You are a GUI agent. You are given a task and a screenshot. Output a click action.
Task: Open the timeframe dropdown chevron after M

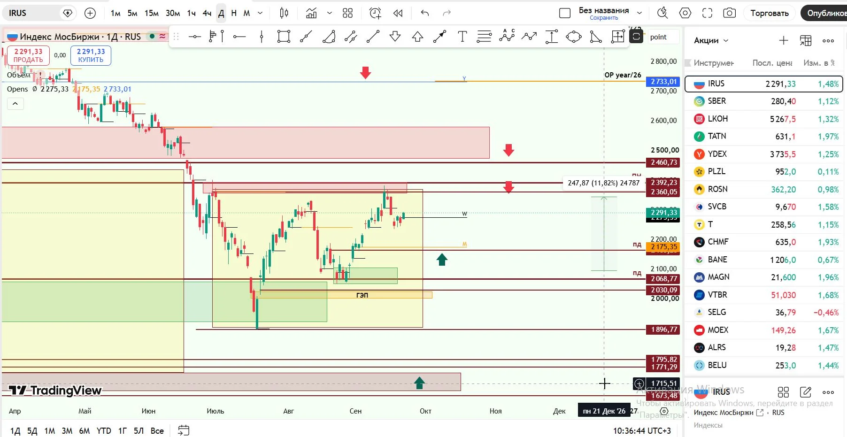point(261,13)
